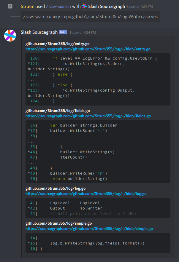Click Slash Sourcegraph bot message author name

[39, 32]
